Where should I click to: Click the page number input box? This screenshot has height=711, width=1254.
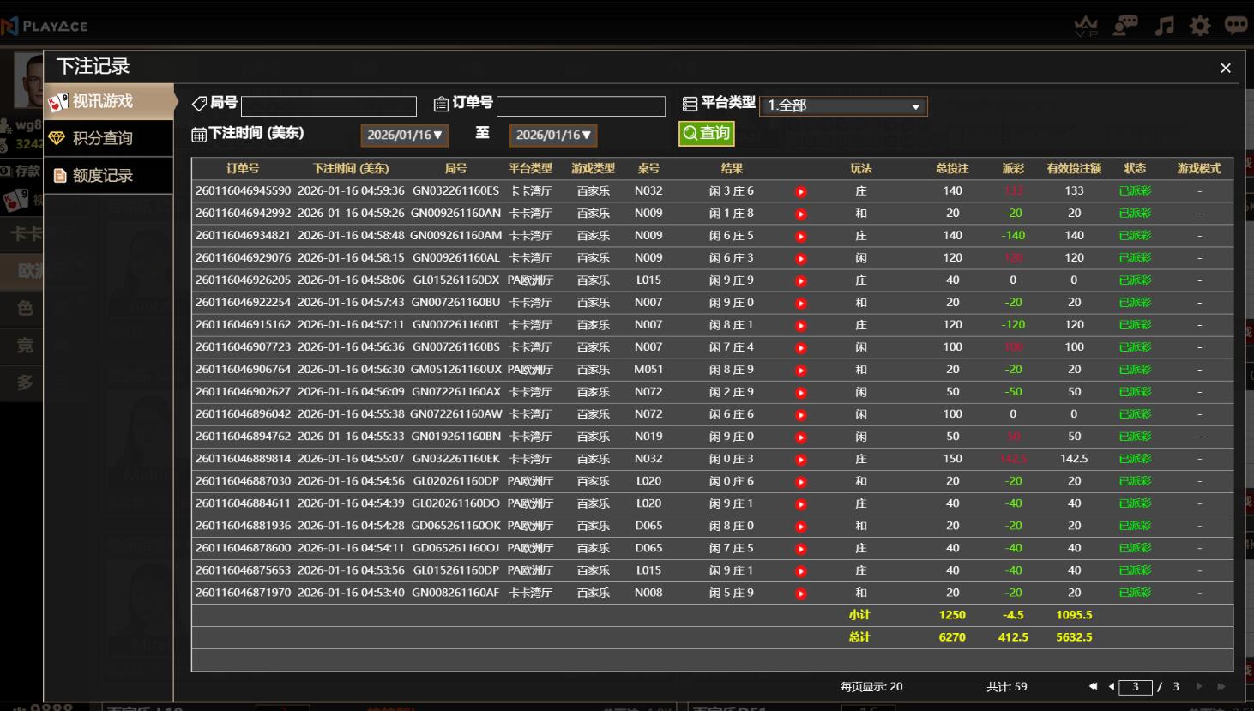(1136, 687)
